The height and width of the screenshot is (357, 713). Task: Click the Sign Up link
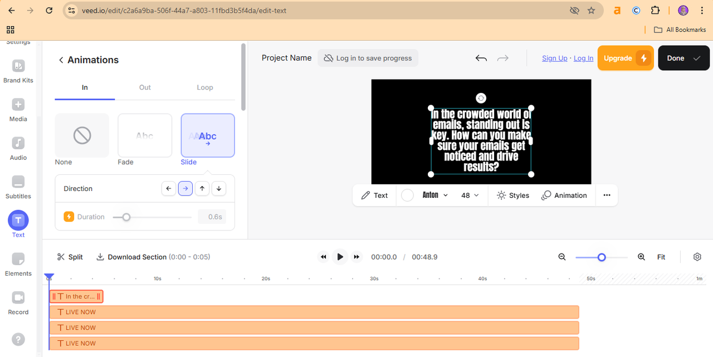coord(555,58)
